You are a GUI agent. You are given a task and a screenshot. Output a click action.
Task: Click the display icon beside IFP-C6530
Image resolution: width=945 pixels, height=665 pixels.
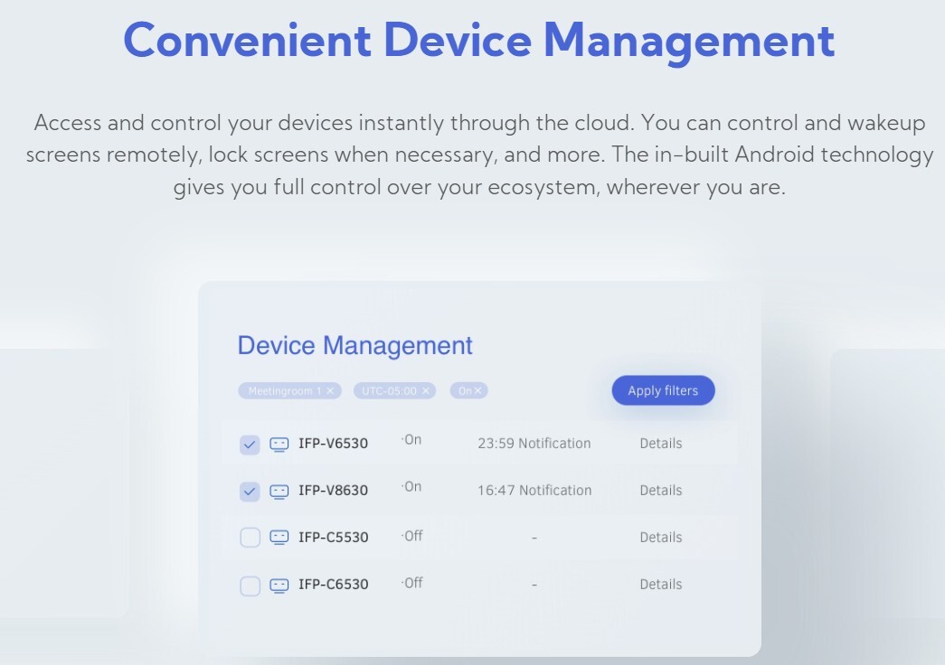click(279, 585)
